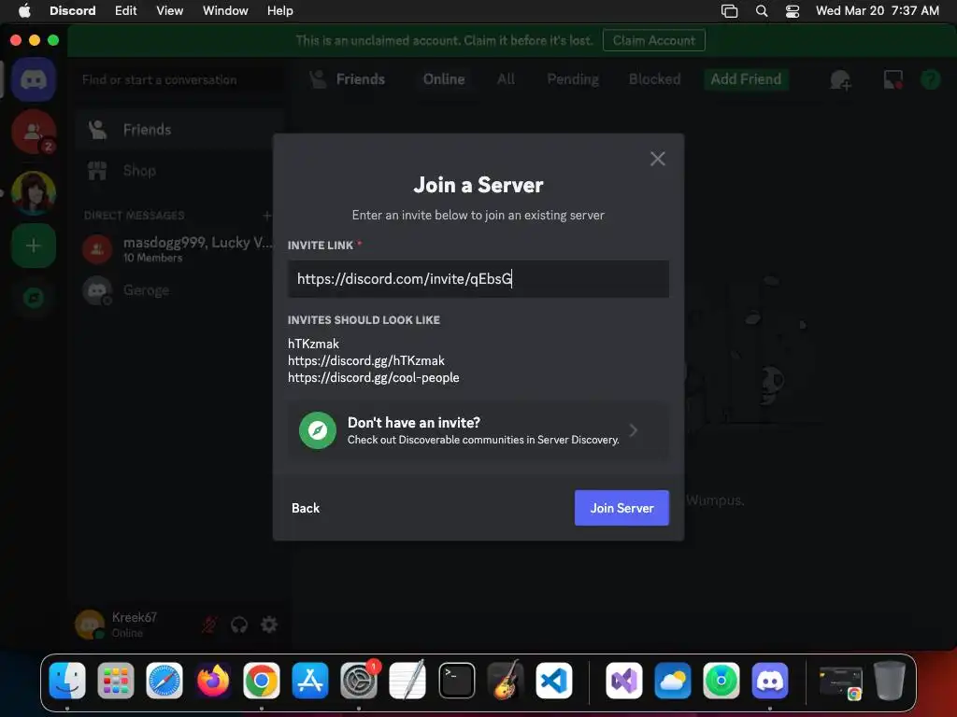Image resolution: width=957 pixels, height=717 pixels.
Task: Open Visual Studio Code from the Dock
Action: (554, 681)
